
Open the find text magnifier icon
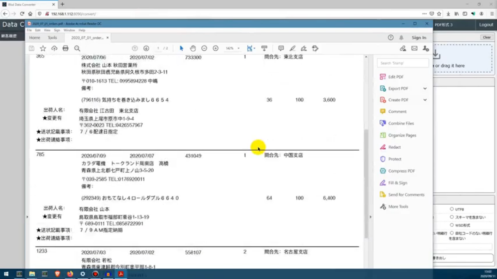click(x=77, y=49)
